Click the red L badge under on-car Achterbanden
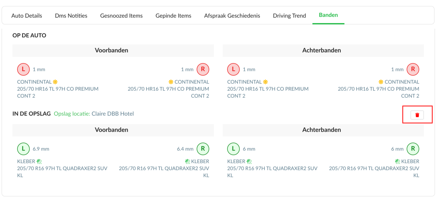This screenshot has width=438, height=201. coord(233,69)
